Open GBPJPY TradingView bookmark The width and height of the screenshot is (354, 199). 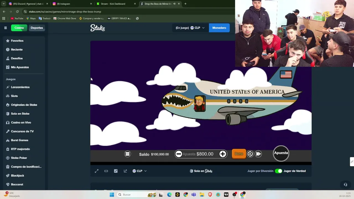[x=119, y=19]
